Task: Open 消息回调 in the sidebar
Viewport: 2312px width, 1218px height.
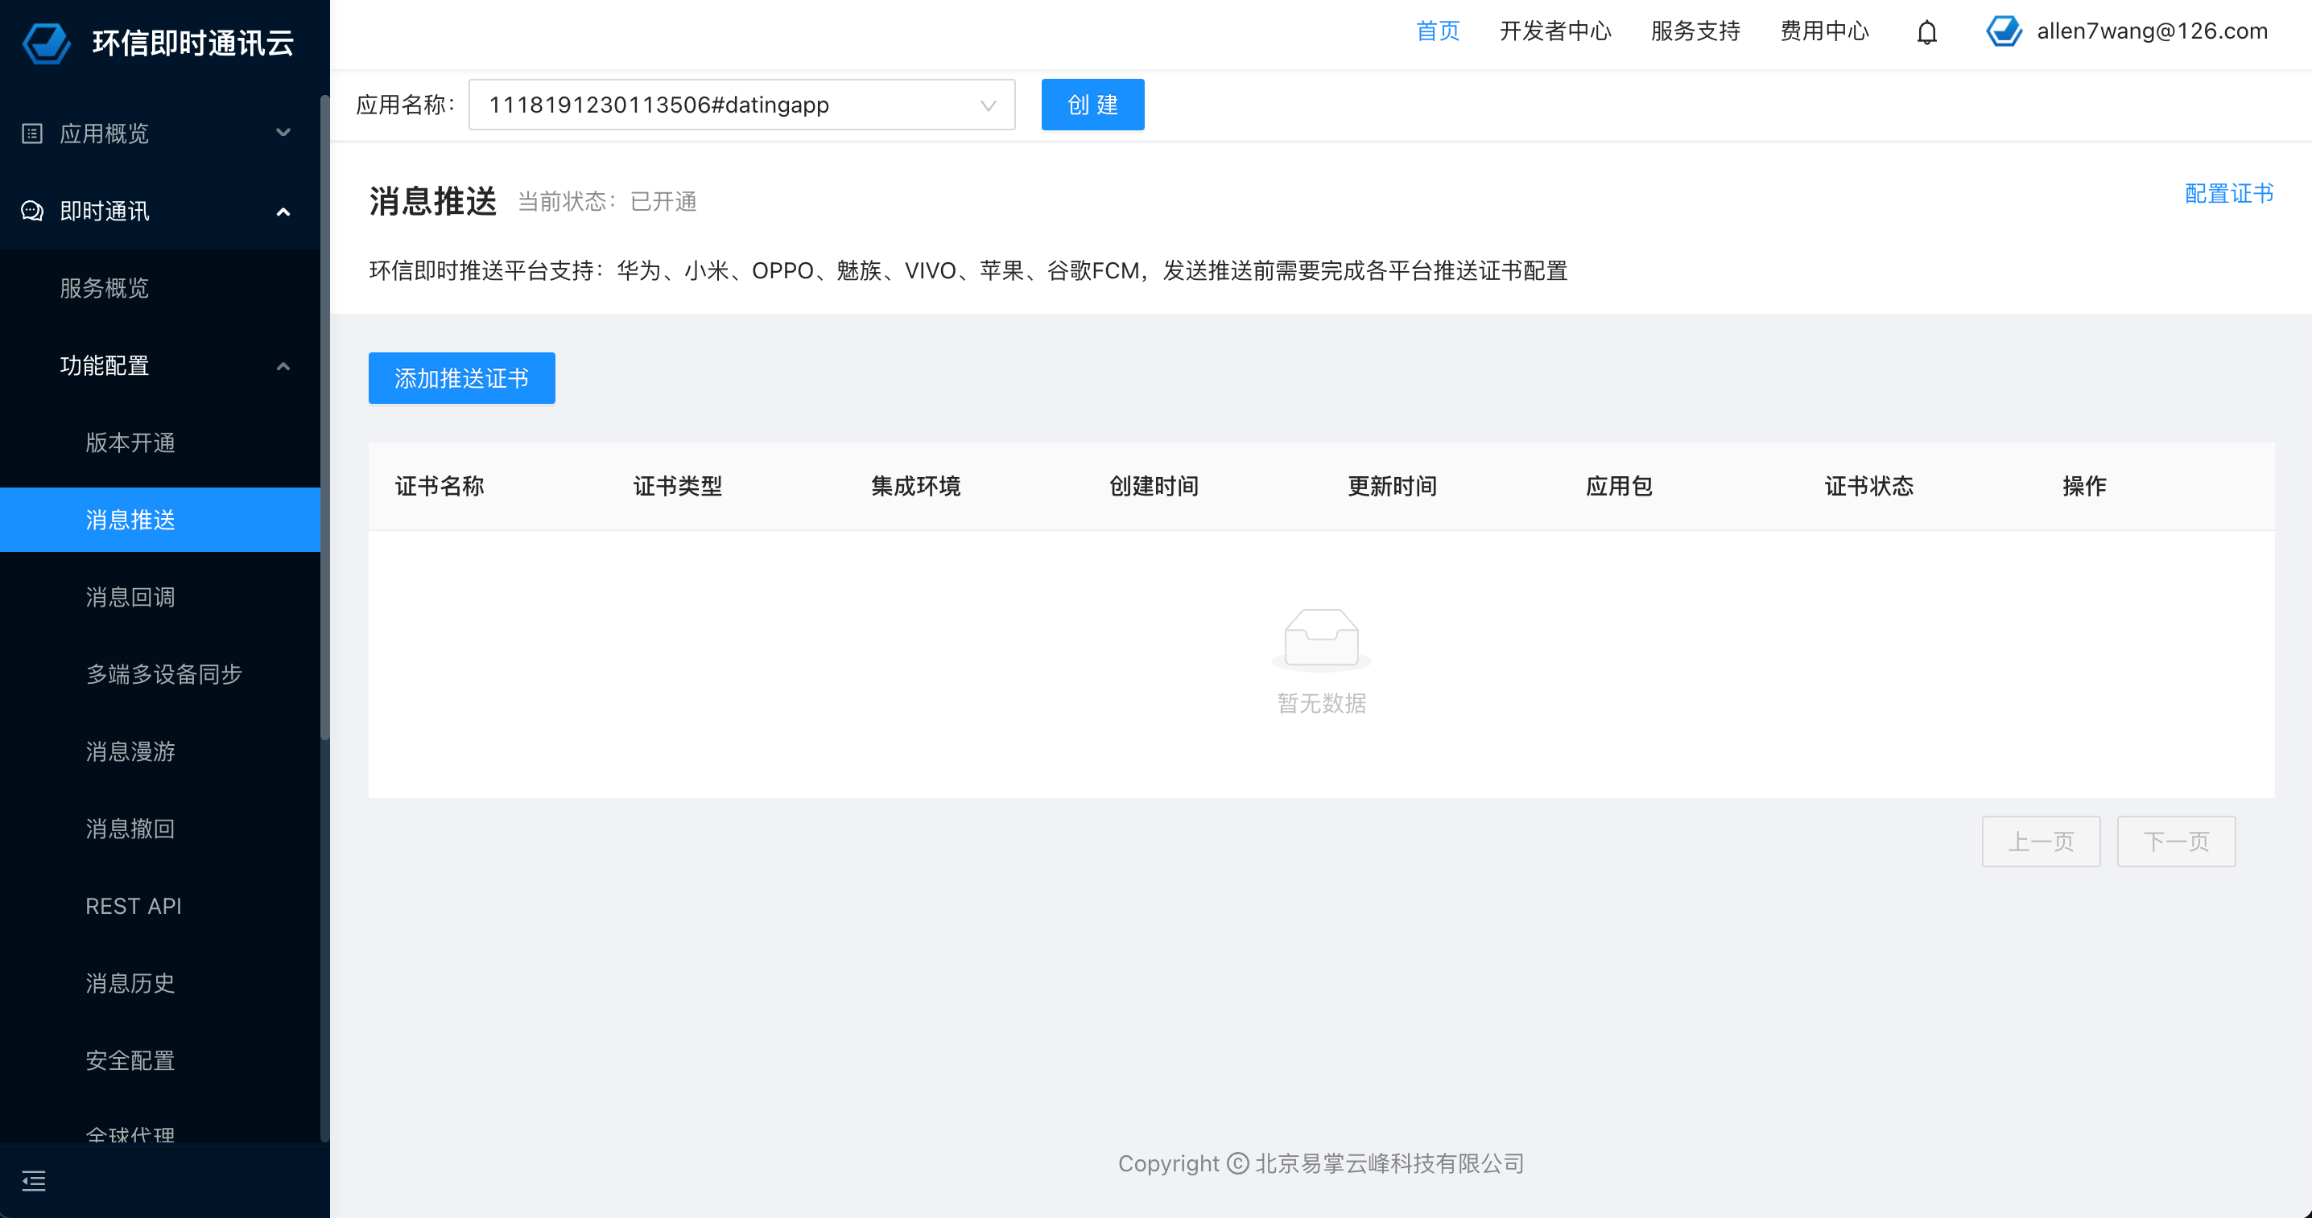Action: (159, 596)
